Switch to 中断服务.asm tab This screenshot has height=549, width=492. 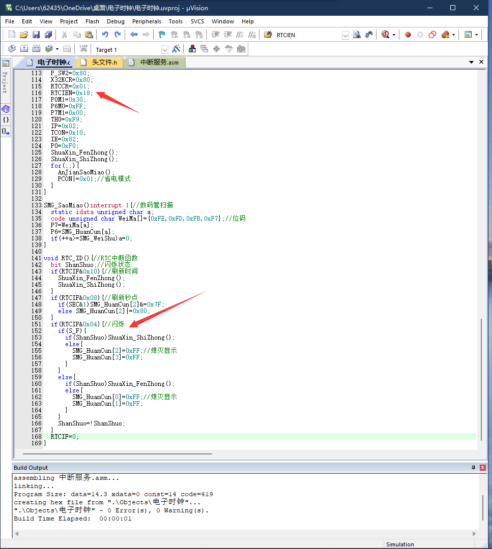coord(155,63)
